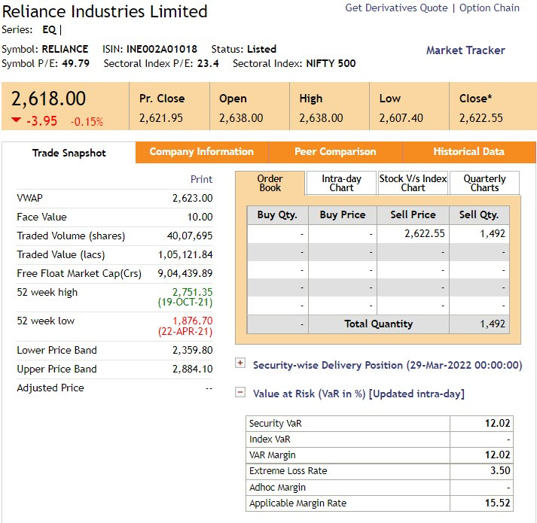The image size is (537, 523).
Task: Click Extreme Loss Rate 3.50
Action: pyautogui.click(x=500, y=470)
